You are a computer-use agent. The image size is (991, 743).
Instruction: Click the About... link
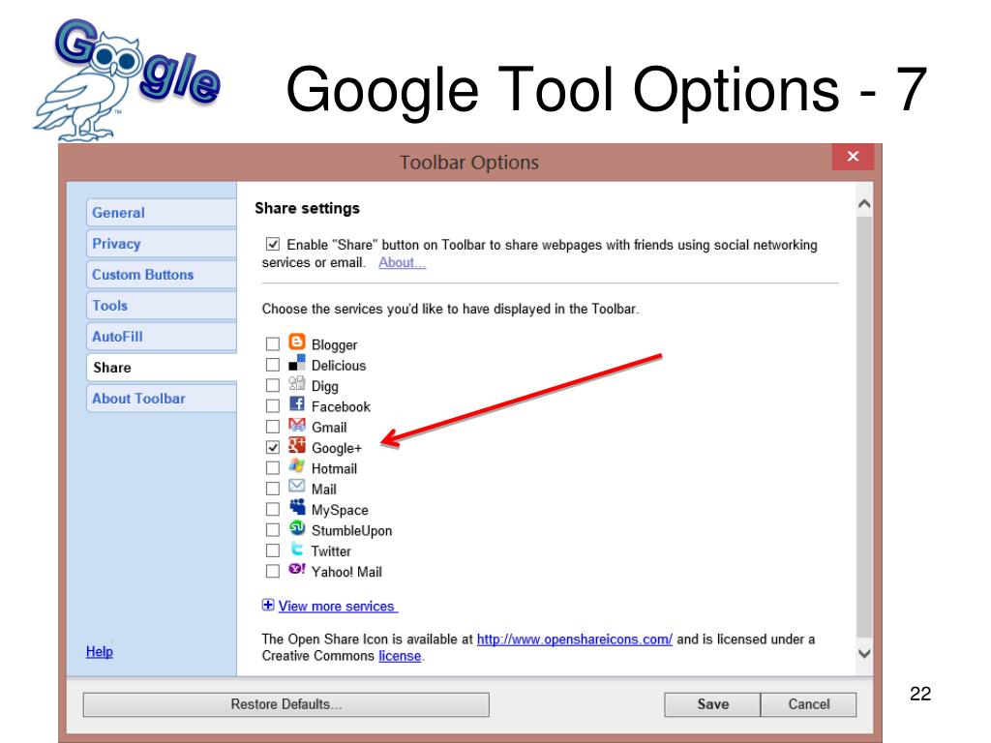tap(402, 263)
